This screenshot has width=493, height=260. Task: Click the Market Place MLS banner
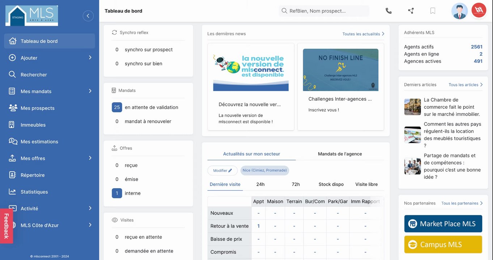[443, 224]
